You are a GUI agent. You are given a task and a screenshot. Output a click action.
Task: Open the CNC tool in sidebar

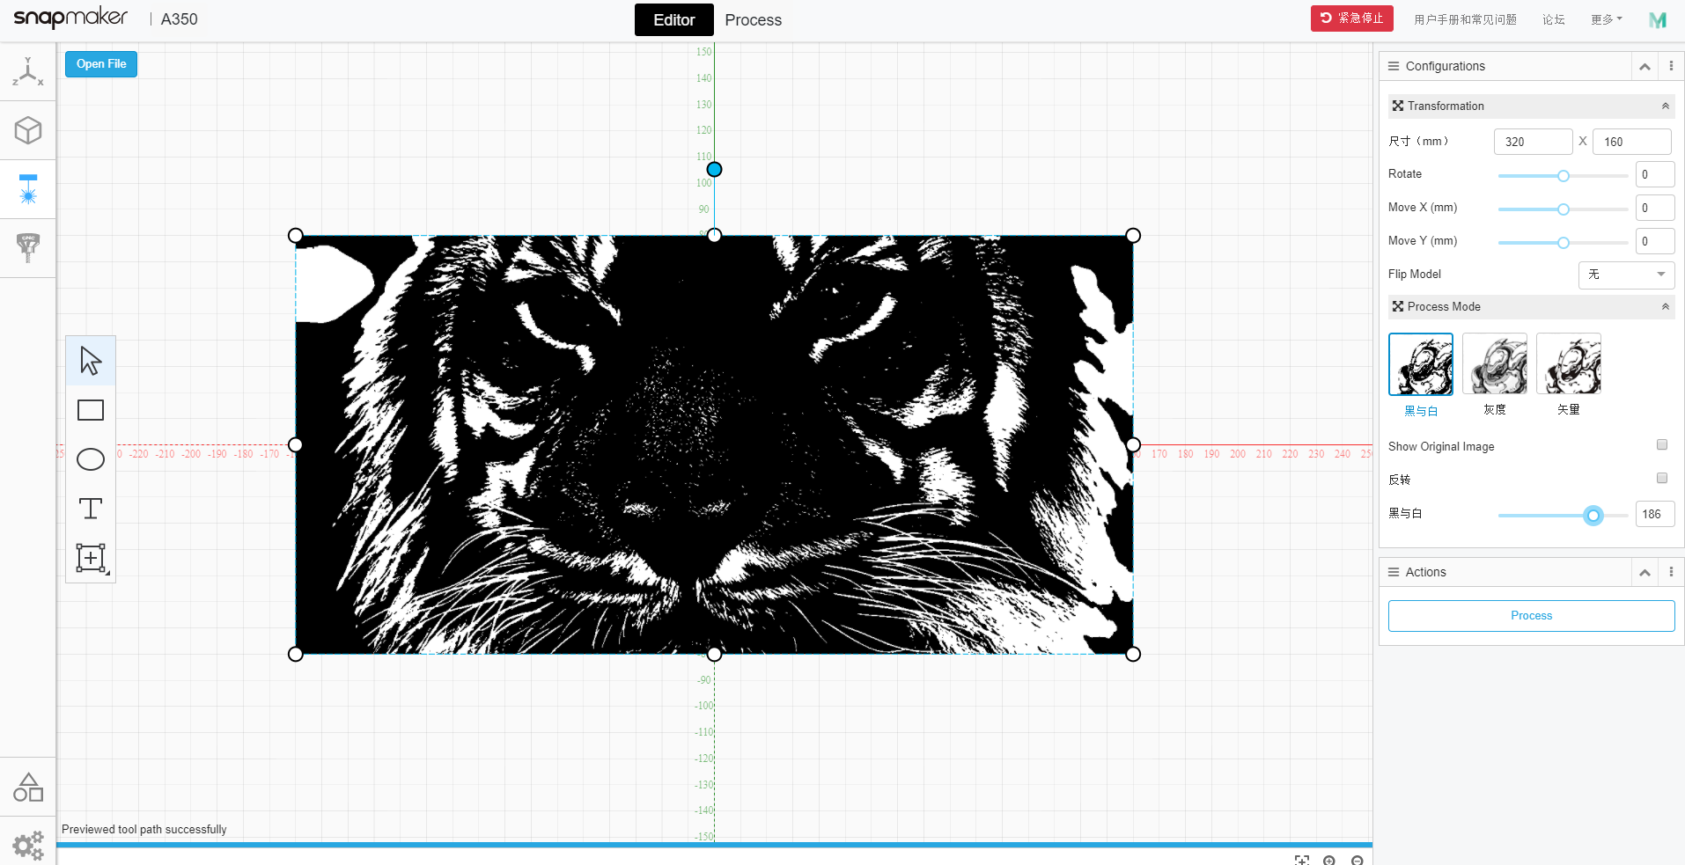tap(28, 248)
